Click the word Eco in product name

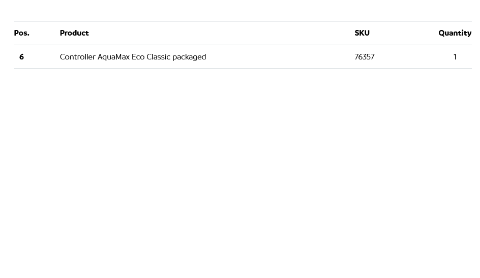[x=138, y=57]
